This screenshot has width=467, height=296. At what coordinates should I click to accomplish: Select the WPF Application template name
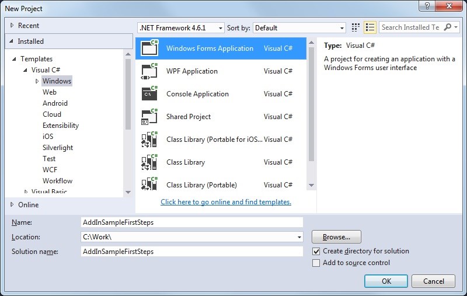pos(192,71)
